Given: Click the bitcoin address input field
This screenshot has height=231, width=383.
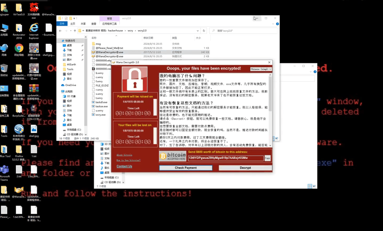Looking at the screenshot, I should click(226, 158).
